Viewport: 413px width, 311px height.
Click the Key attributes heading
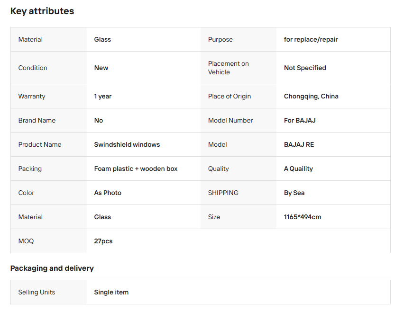point(42,11)
